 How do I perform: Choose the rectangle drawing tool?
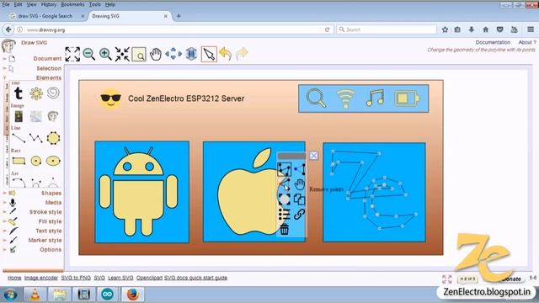[19, 161]
